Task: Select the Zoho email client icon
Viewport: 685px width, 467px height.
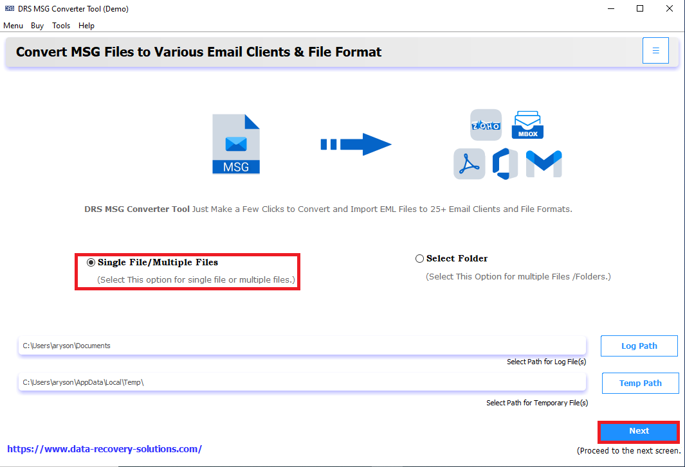Action: 486,125
